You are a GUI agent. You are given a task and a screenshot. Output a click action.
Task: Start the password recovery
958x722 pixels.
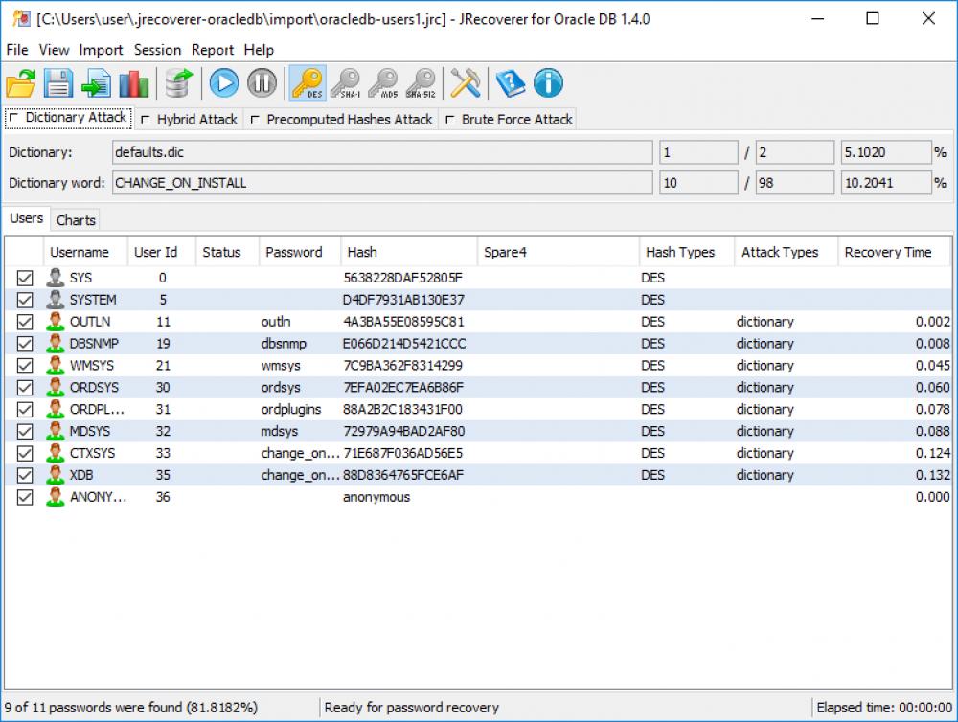(x=223, y=83)
